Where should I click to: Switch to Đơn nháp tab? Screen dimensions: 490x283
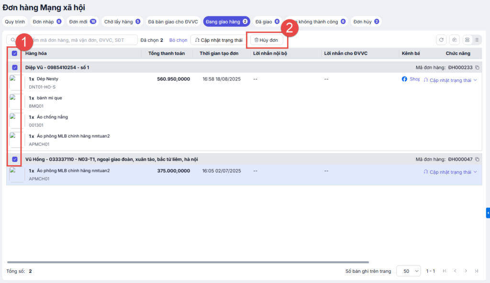[x=47, y=22]
